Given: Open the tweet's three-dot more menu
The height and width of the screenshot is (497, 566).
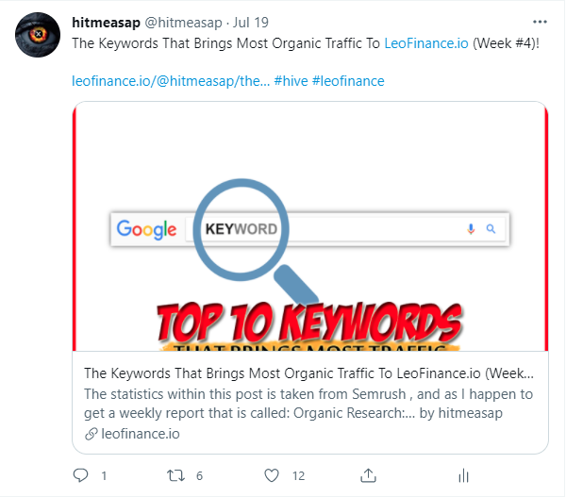Looking at the screenshot, I should [540, 22].
